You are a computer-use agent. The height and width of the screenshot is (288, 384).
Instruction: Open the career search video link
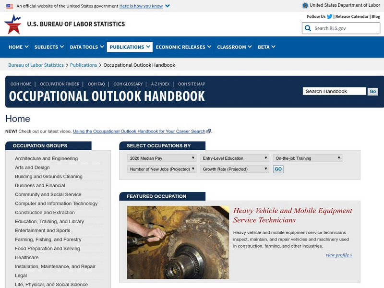click(x=139, y=131)
